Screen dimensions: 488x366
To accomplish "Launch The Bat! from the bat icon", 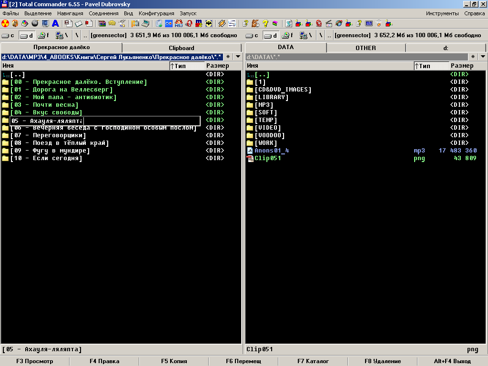I will click(x=209, y=23).
